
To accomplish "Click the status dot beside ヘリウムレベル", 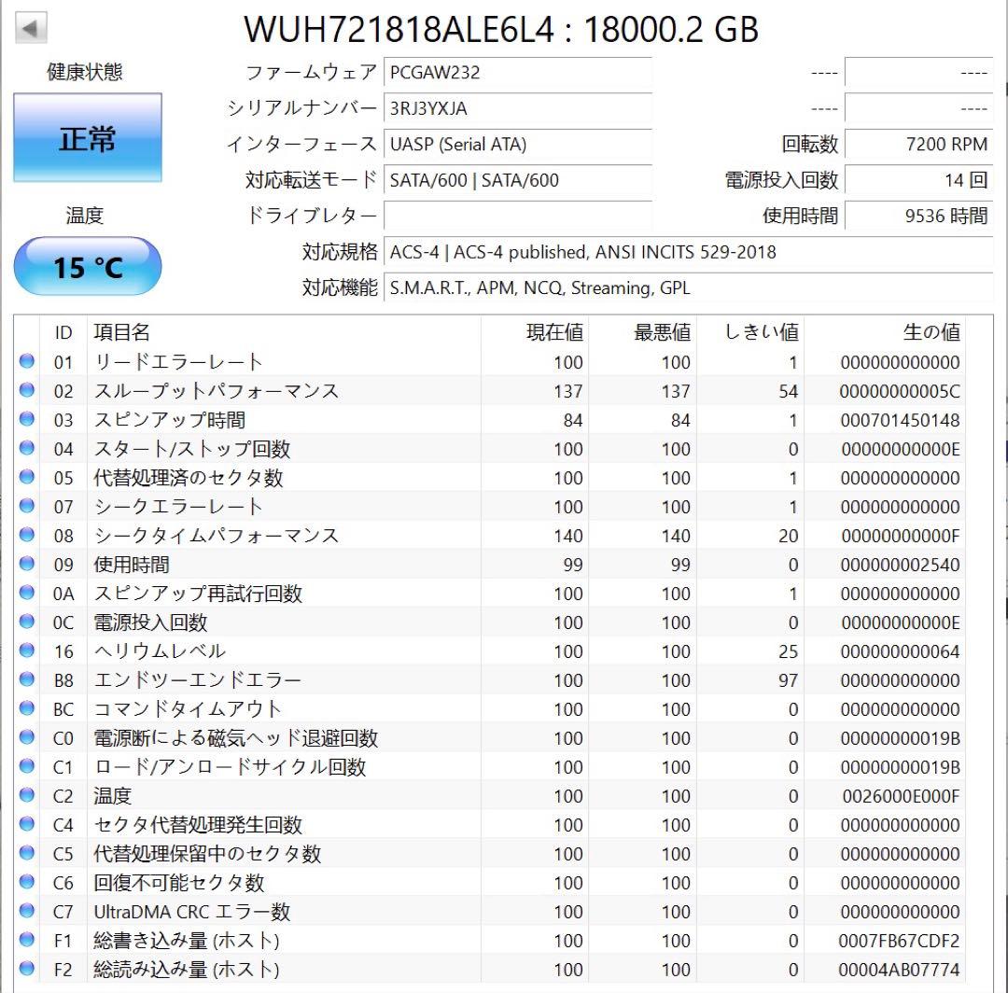I will (x=28, y=650).
